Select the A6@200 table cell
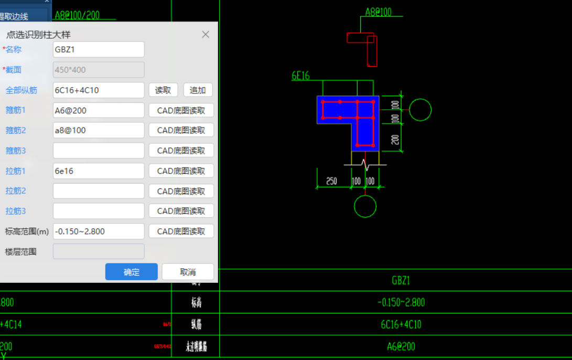Viewport: 572px width, 360px height. (401, 346)
